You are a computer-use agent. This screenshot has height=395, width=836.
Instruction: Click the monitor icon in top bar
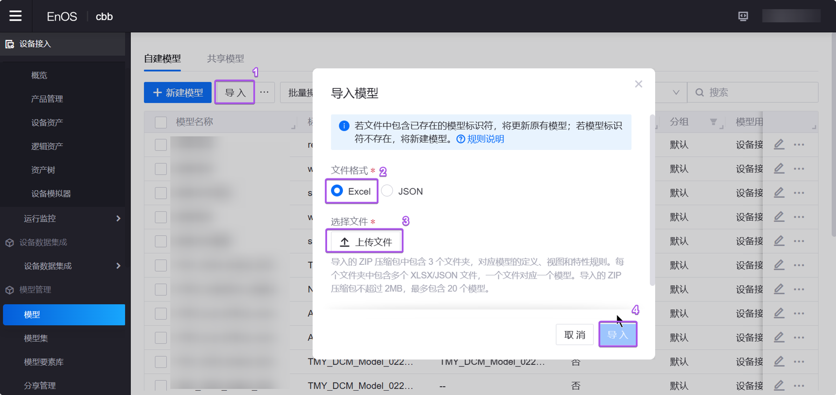(743, 16)
